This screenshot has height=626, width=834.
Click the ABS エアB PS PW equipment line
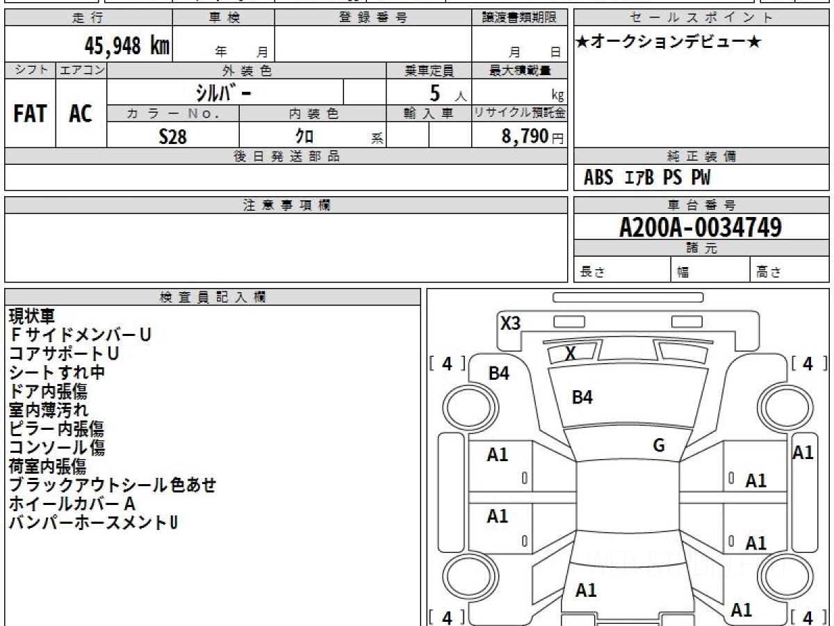point(647,178)
